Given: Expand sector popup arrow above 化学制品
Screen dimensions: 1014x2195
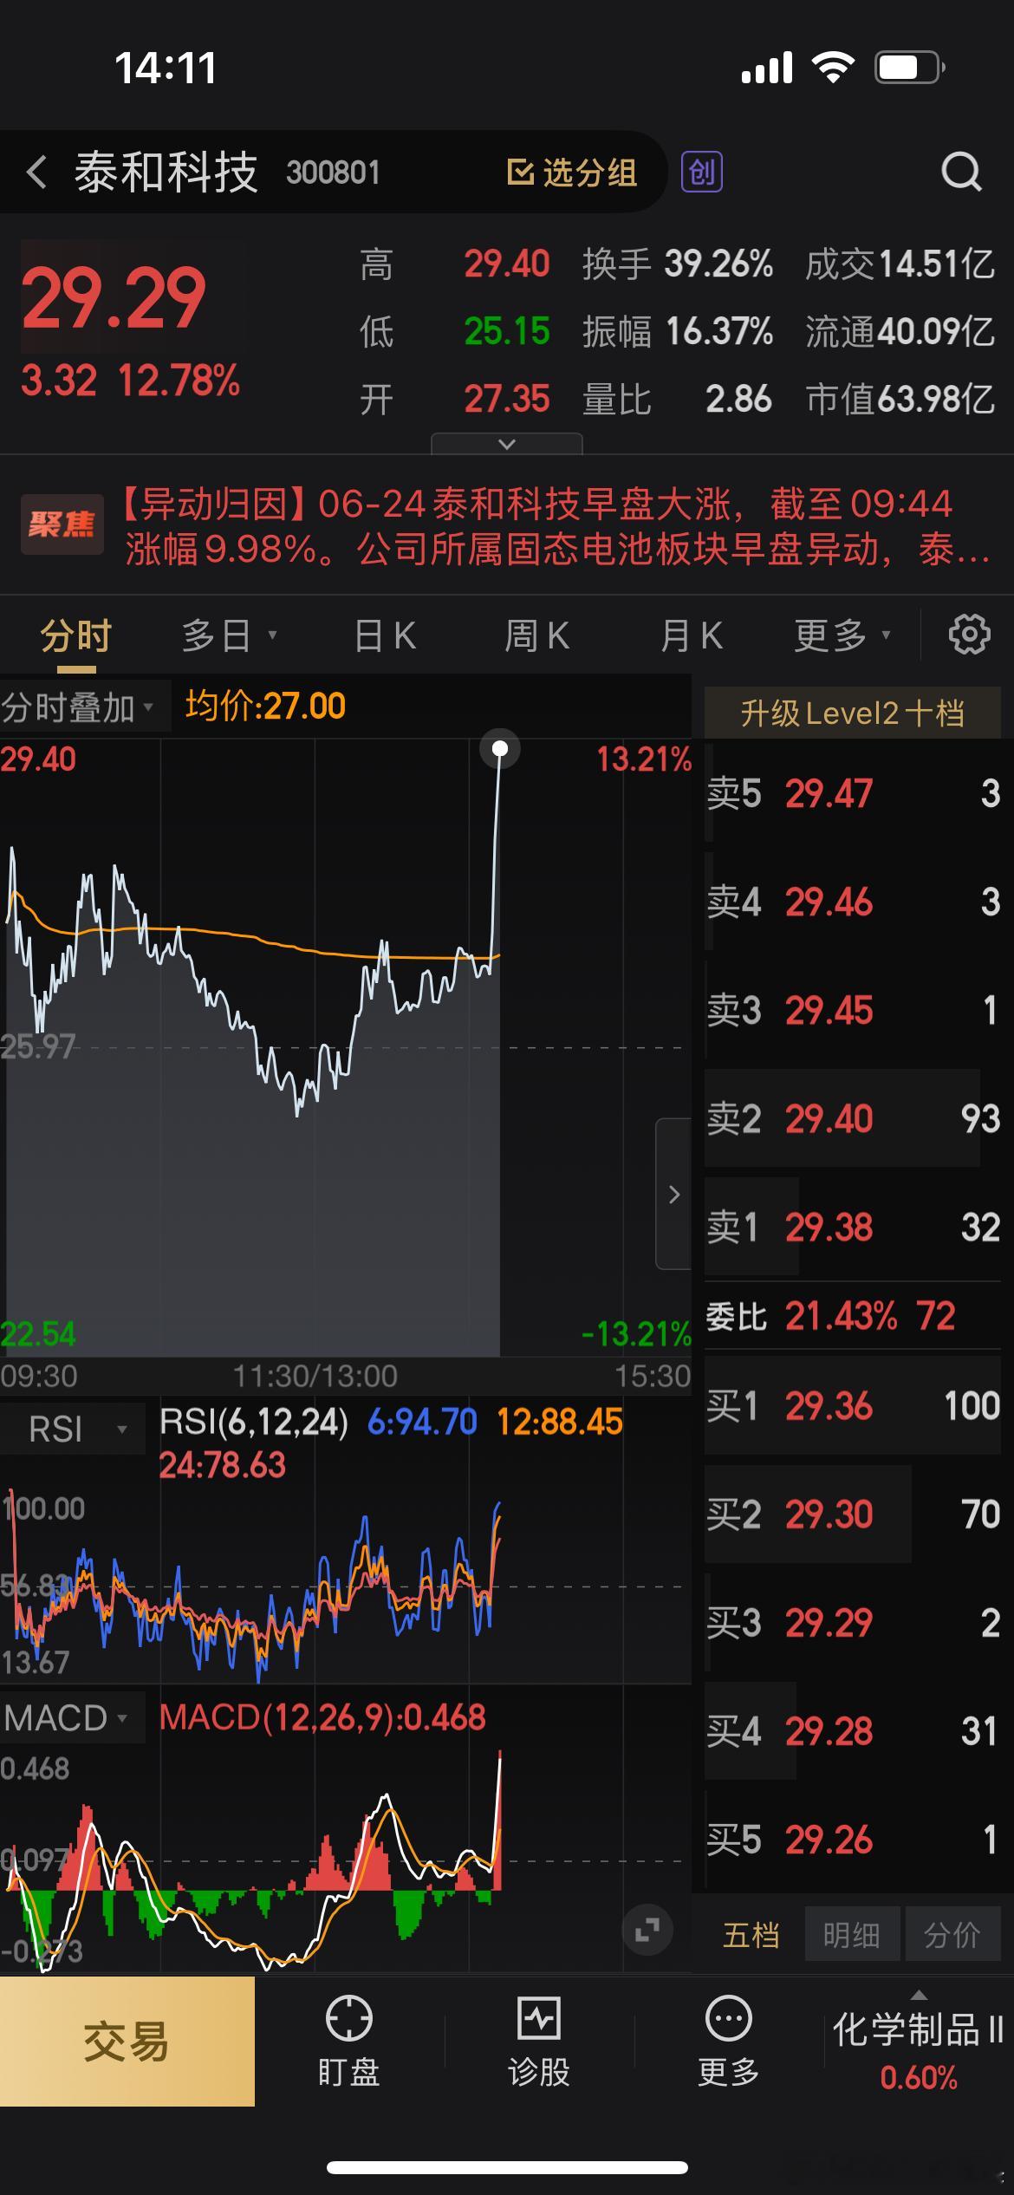Looking at the screenshot, I should [x=920, y=1995].
